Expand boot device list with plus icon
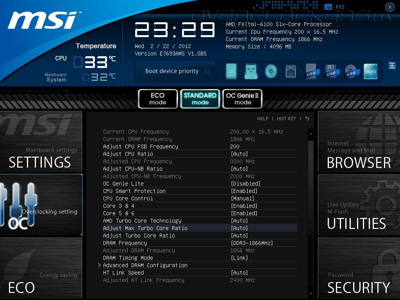This screenshot has height=300, width=400. point(392,66)
